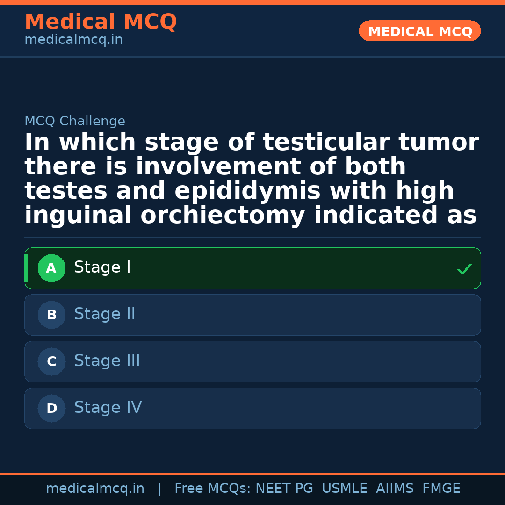Open the MCQ Challenge section label
The height and width of the screenshot is (505, 505).
(75, 121)
